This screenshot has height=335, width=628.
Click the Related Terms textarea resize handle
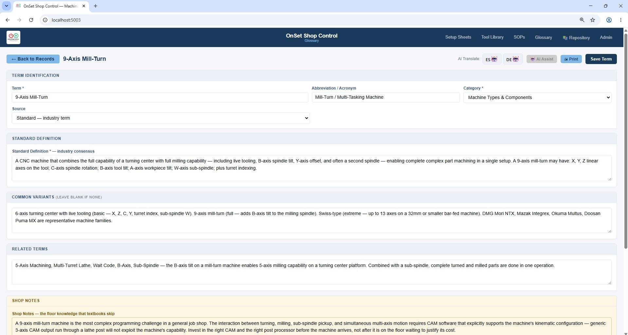coord(609,282)
